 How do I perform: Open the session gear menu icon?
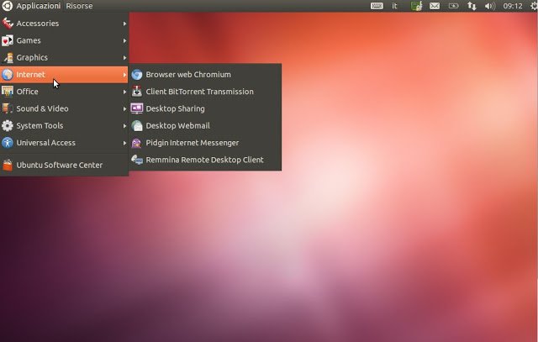[534, 6]
